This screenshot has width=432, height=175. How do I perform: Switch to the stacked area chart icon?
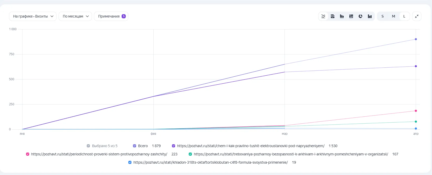pyautogui.click(x=333, y=16)
